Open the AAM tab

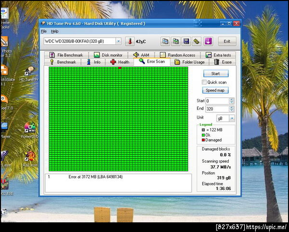[x=141, y=55]
